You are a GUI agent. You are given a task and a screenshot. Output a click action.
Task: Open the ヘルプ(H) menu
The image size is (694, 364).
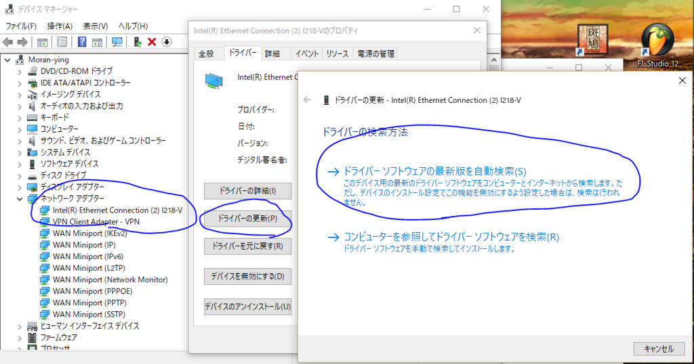point(134,26)
